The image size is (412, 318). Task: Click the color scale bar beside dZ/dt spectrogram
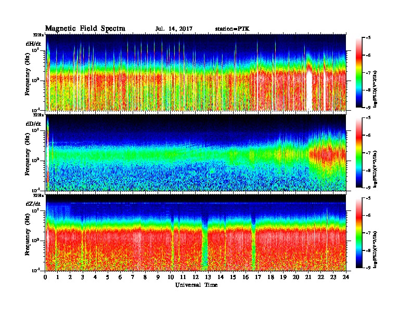[x=359, y=233]
